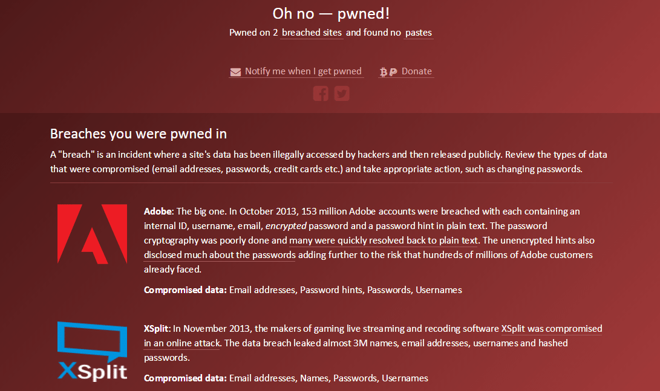
Task: Click the 'Oh no — pwned!' heading
Action: (331, 13)
